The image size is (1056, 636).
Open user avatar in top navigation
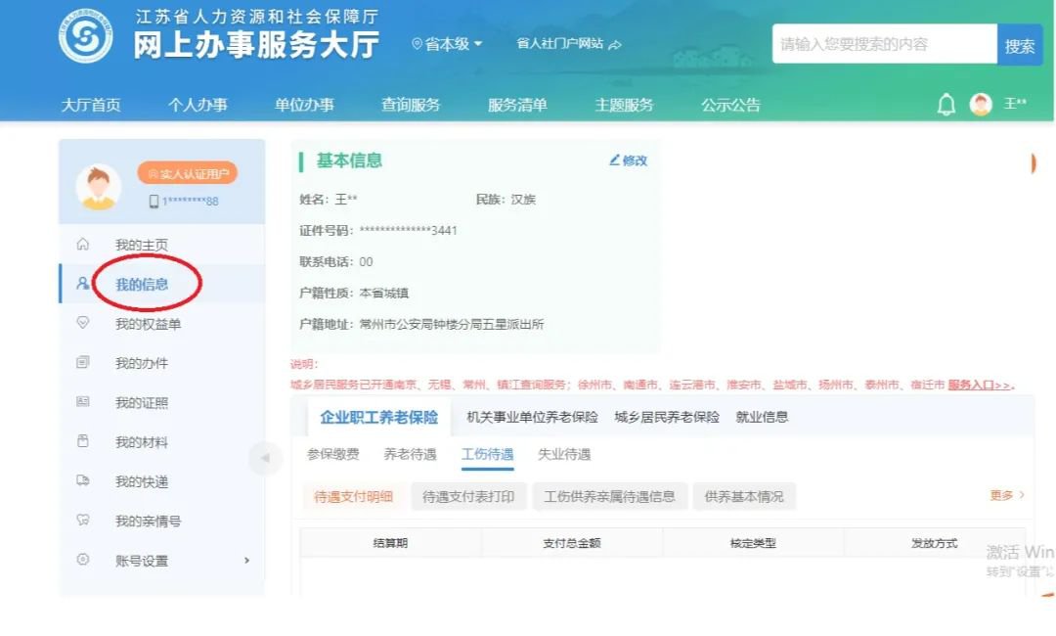pyautogui.click(x=981, y=105)
